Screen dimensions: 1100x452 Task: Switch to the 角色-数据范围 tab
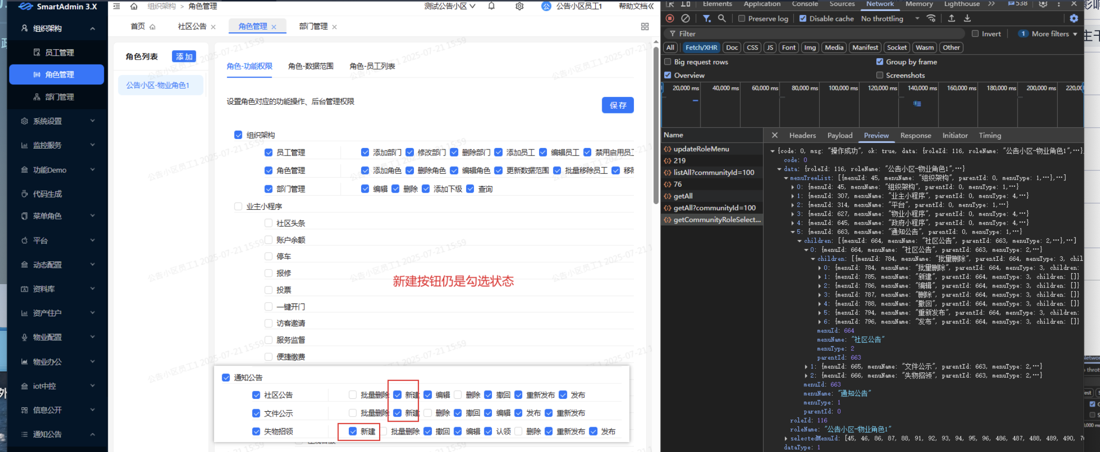click(x=311, y=66)
